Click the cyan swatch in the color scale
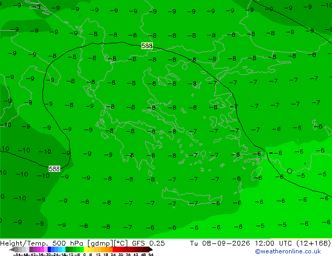This screenshot has width=332, height=256. click(x=63, y=249)
